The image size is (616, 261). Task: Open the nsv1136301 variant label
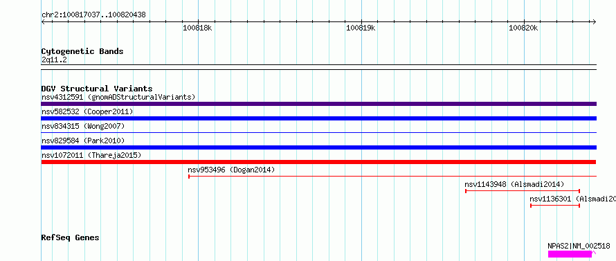(x=573, y=199)
